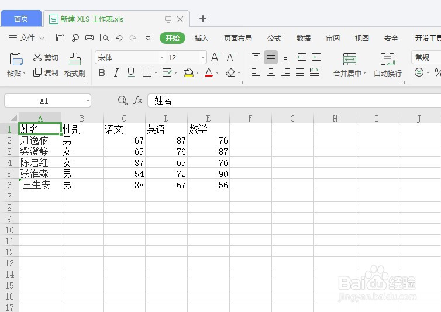The width and height of the screenshot is (441, 312).
Task: Switch to the 数据 ribbon tab
Action: pos(304,38)
